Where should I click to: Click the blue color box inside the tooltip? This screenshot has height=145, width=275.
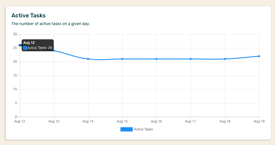(x=25, y=48)
